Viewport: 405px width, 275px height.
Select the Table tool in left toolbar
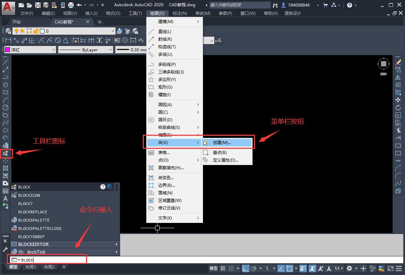(x=6, y=191)
